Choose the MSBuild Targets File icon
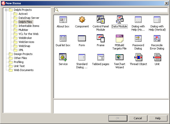 click(120, 38)
